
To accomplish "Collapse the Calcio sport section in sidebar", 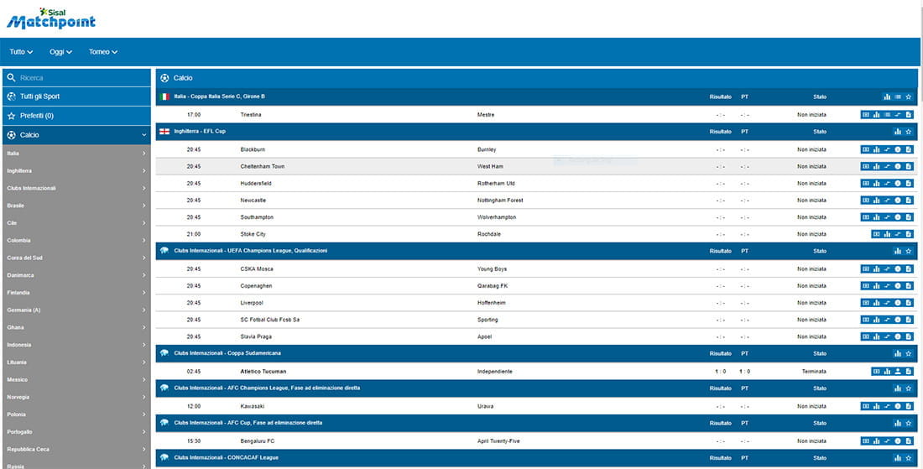I will point(76,135).
